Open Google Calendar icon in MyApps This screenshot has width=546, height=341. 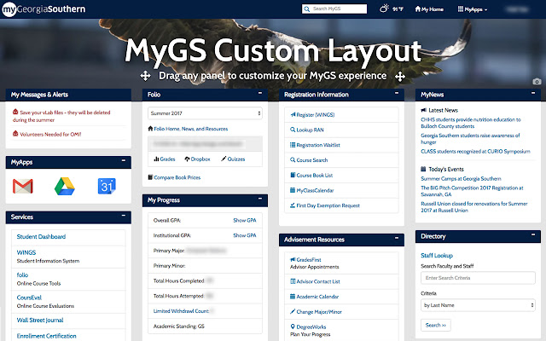coord(107,186)
